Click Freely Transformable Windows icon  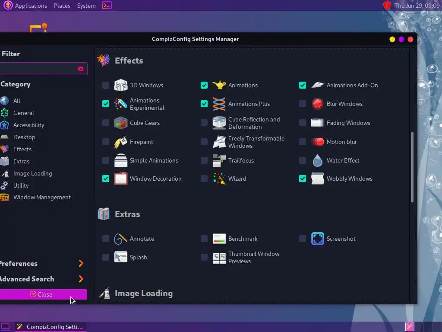[x=219, y=142]
